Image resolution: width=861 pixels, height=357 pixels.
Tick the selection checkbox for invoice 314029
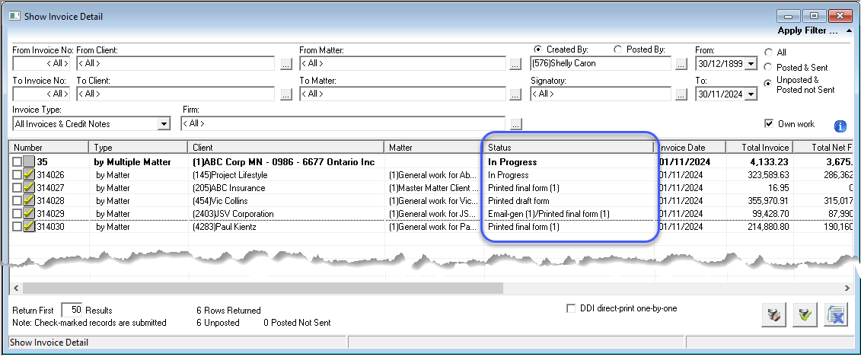18,214
